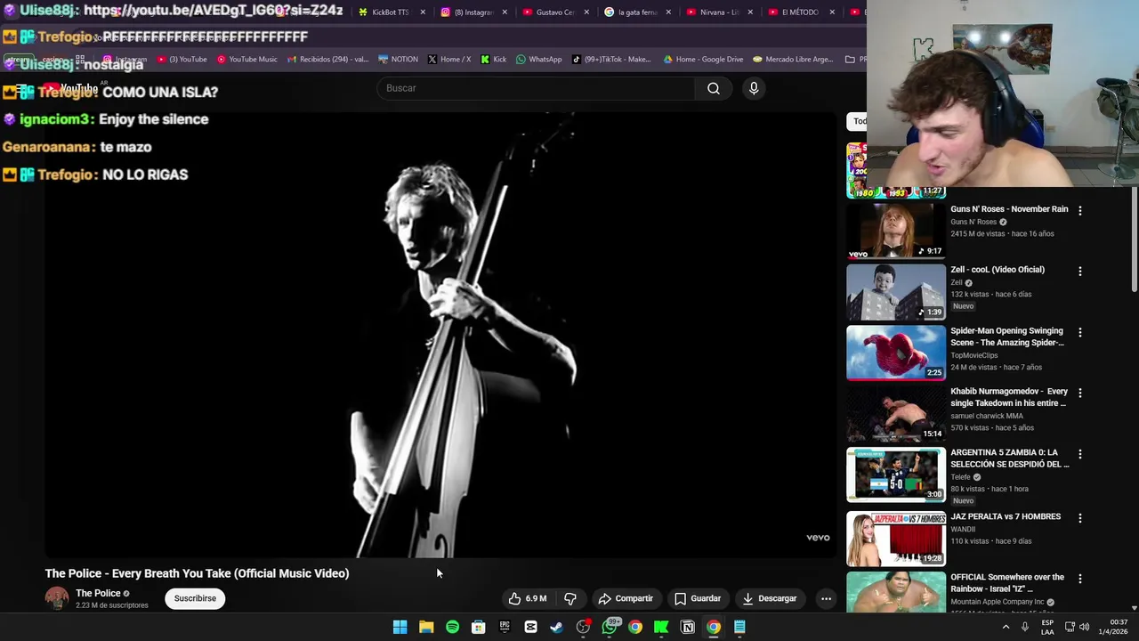Image resolution: width=1139 pixels, height=641 pixels.
Task: Focus the Buscar search field
Action: pyautogui.click(x=537, y=88)
